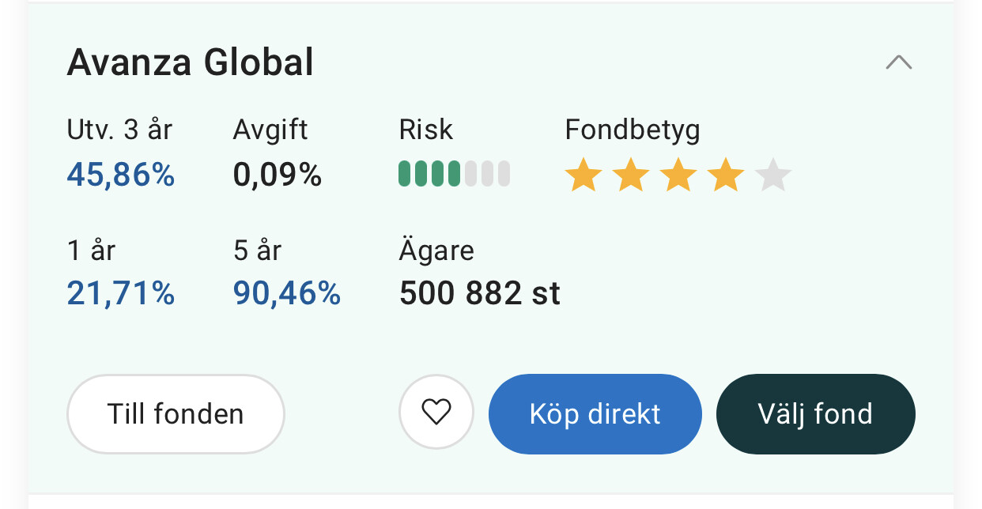Screen dimensions: 982x509
Task: Open fund page via Till fonden
Action: click(x=176, y=414)
